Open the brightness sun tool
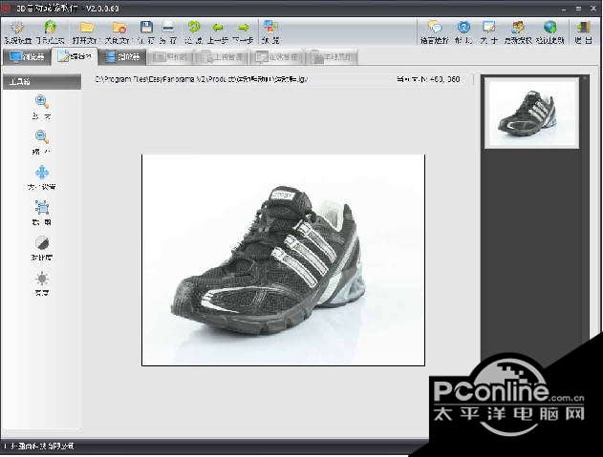Viewport: 603px width, 457px height. [42, 278]
